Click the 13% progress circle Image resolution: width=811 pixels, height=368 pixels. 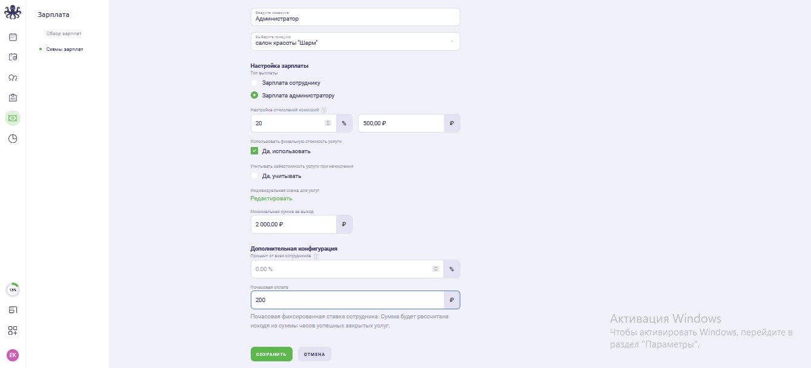click(13, 290)
